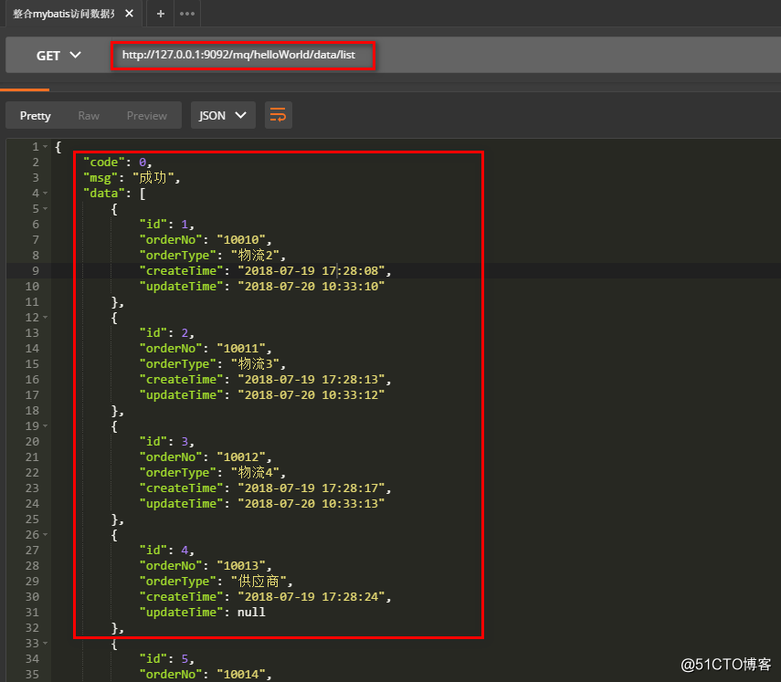Switch to the Pretty response view

pos(36,115)
